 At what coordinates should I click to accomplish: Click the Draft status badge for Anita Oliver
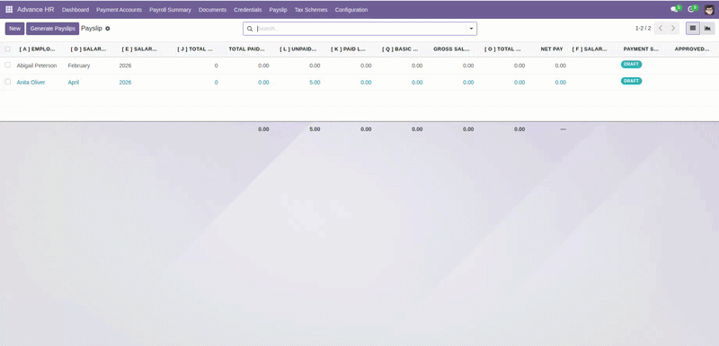[x=632, y=81]
